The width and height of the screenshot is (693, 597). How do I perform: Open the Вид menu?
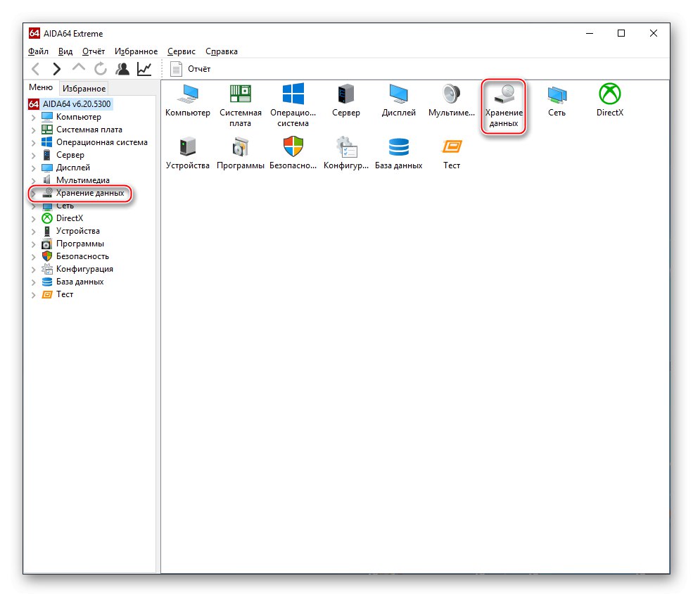pos(65,51)
